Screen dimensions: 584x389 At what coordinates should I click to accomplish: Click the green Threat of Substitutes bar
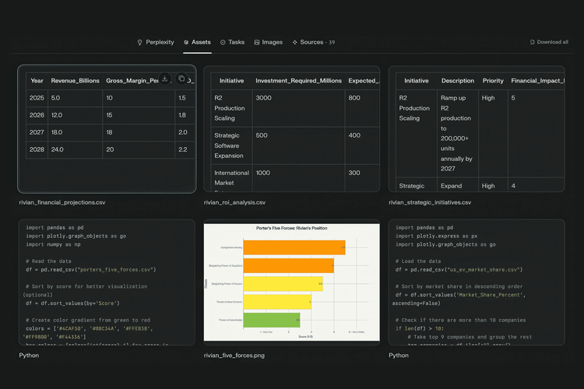pos(272,320)
